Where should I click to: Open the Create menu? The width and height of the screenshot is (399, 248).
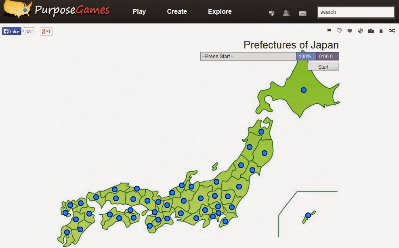click(176, 12)
